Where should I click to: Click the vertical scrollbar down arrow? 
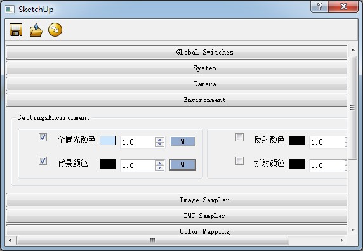click(353, 230)
